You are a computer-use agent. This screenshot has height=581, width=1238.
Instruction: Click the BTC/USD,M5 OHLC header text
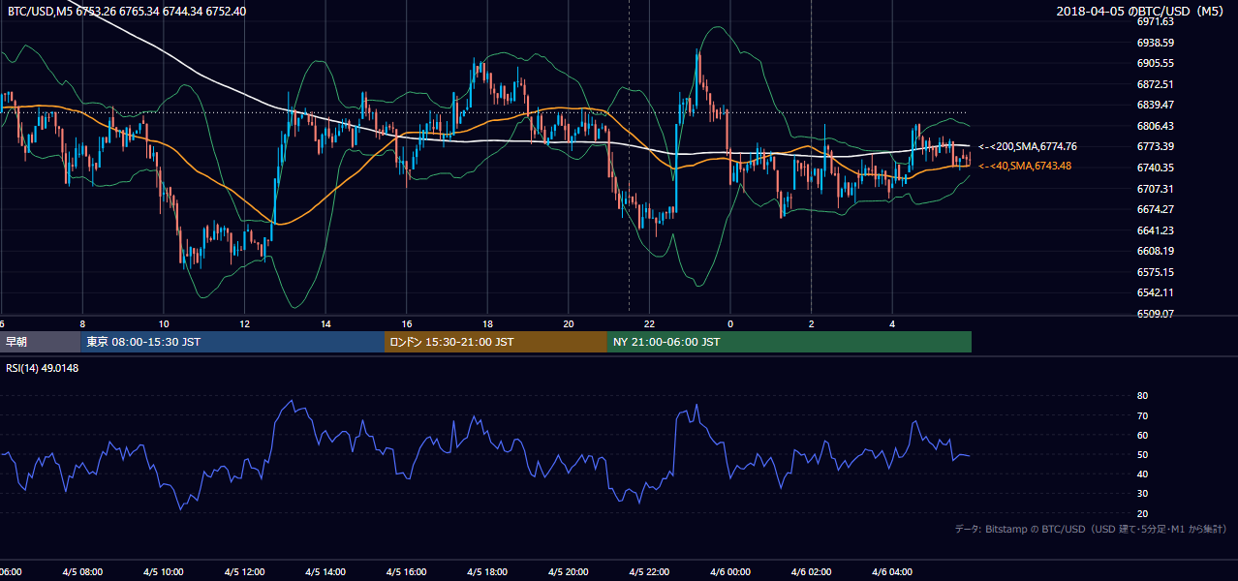click(x=127, y=12)
